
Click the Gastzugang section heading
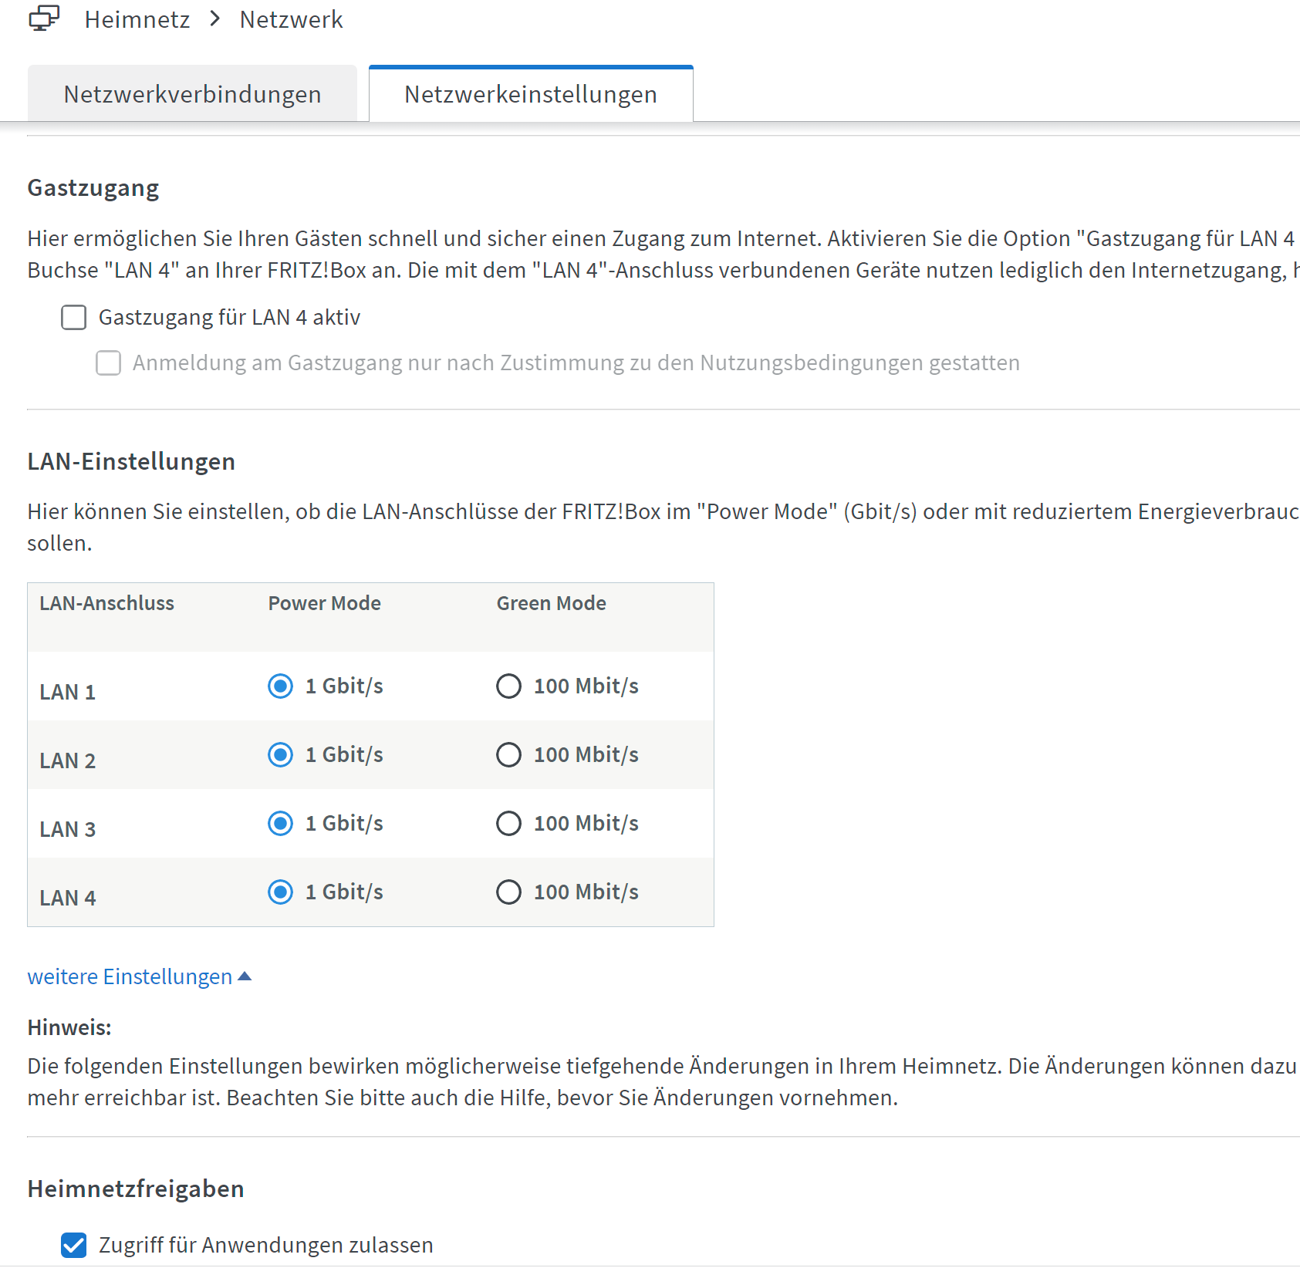[x=93, y=188]
